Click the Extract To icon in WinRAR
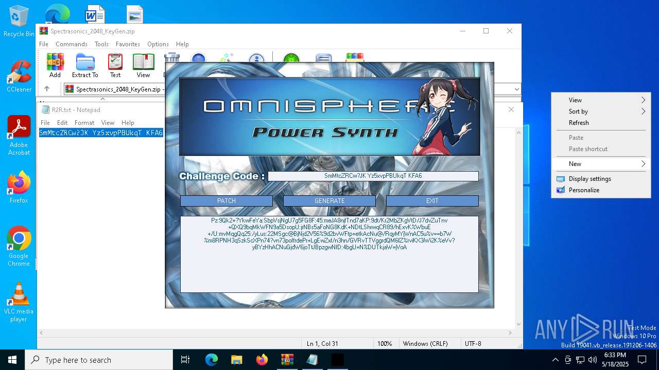The image size is (659, 370). [85, 66]
